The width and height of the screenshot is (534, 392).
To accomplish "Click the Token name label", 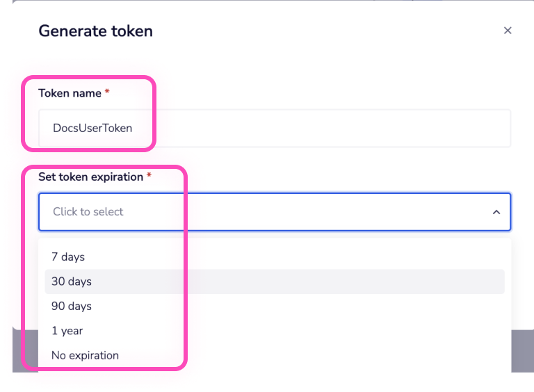I will 70,93.
